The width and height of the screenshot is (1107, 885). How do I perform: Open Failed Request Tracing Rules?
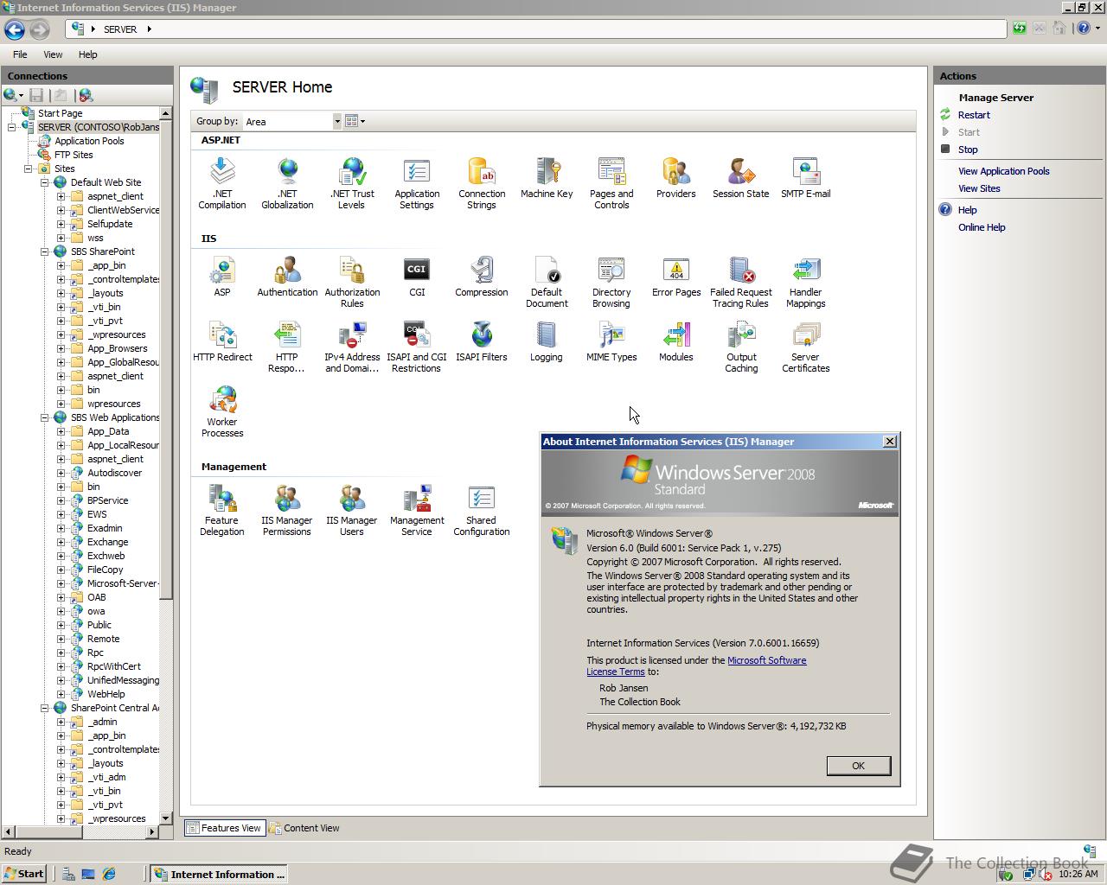(x=741, y=282)
